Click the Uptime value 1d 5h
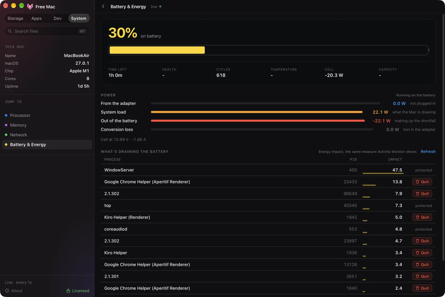 point(83,86)
